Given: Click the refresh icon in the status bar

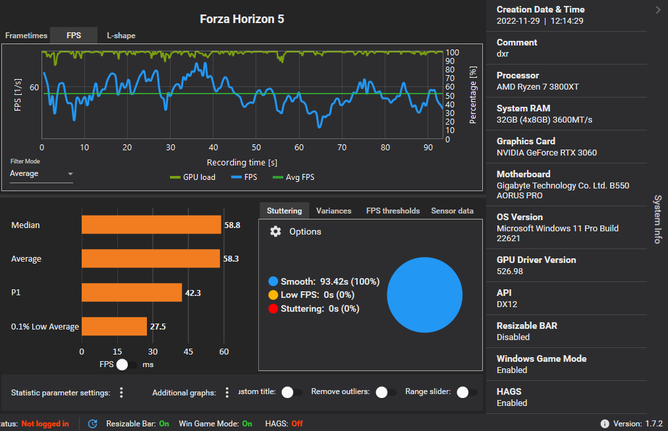Looking at the screenshot, I should 92,424.
